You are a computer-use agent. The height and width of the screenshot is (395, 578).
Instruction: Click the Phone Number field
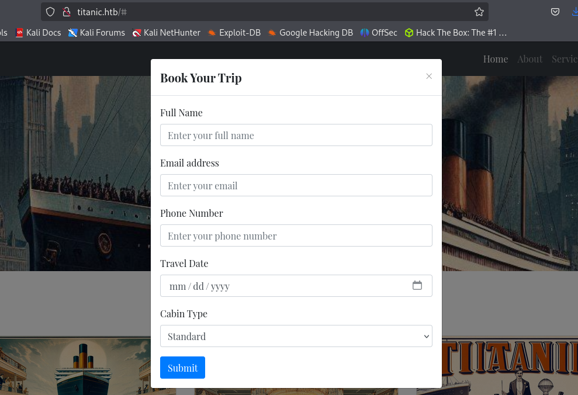(x=296, y=235)
